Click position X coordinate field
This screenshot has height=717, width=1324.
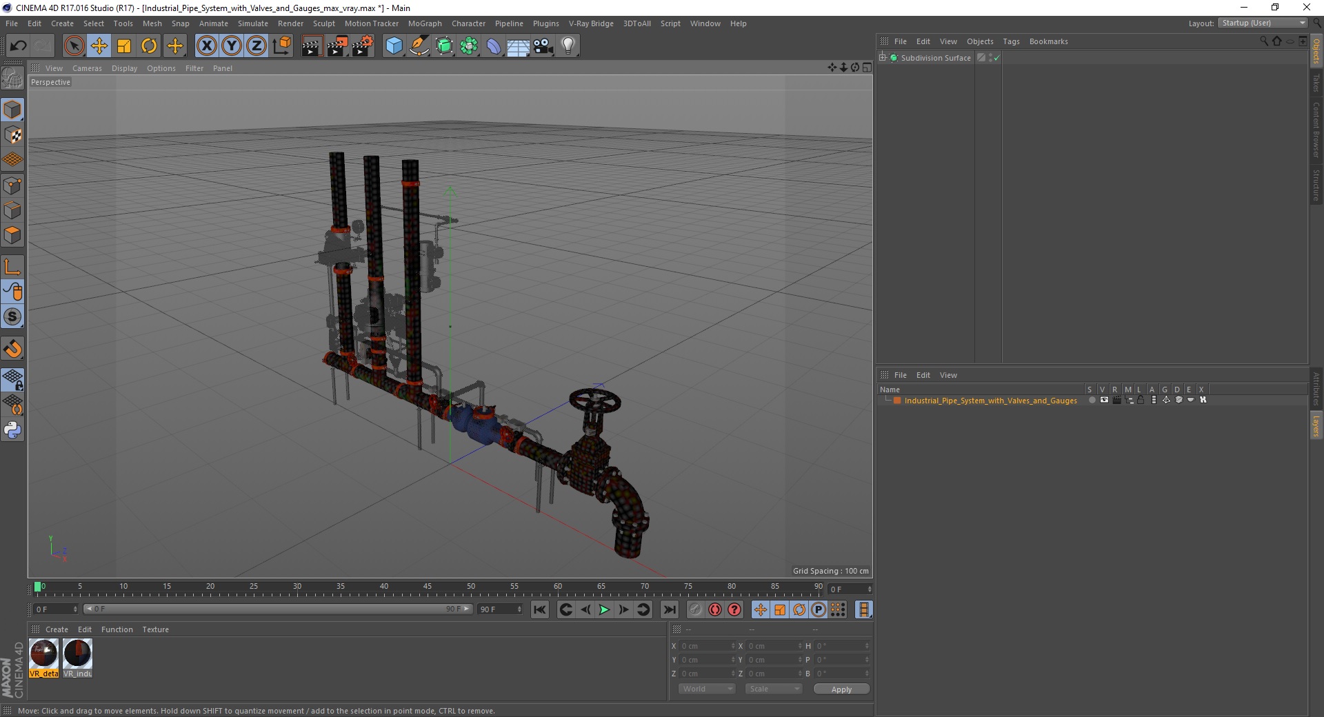[706, 646]
